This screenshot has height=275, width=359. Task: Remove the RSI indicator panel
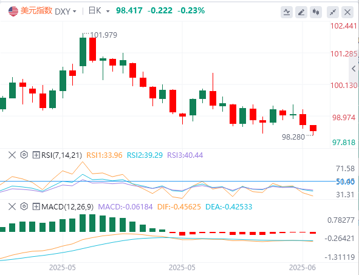[12, 155]
